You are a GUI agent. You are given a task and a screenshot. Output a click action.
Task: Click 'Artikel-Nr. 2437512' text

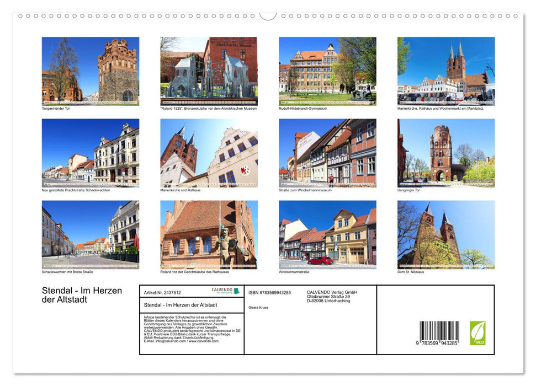pos(162,293)
